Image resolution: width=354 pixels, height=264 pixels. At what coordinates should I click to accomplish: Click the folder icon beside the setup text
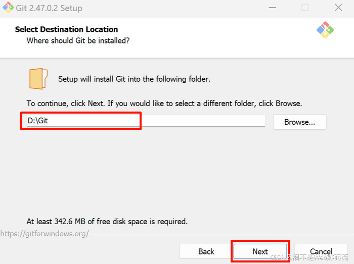click(x=38, y=79)
